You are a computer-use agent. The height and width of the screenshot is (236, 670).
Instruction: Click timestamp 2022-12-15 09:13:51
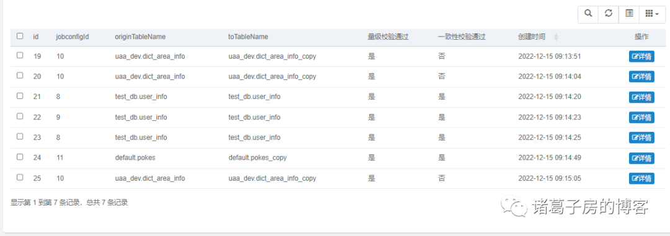click(x=550, y=56)
